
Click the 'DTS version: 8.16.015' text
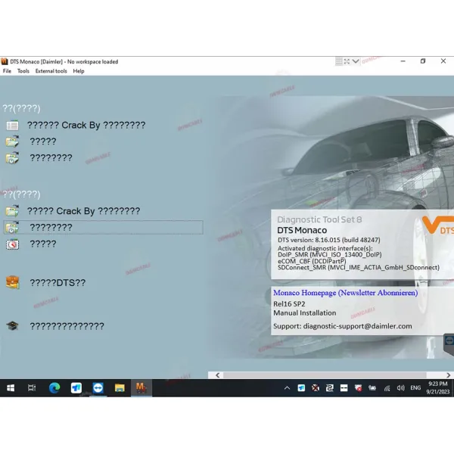click(329, 240)
